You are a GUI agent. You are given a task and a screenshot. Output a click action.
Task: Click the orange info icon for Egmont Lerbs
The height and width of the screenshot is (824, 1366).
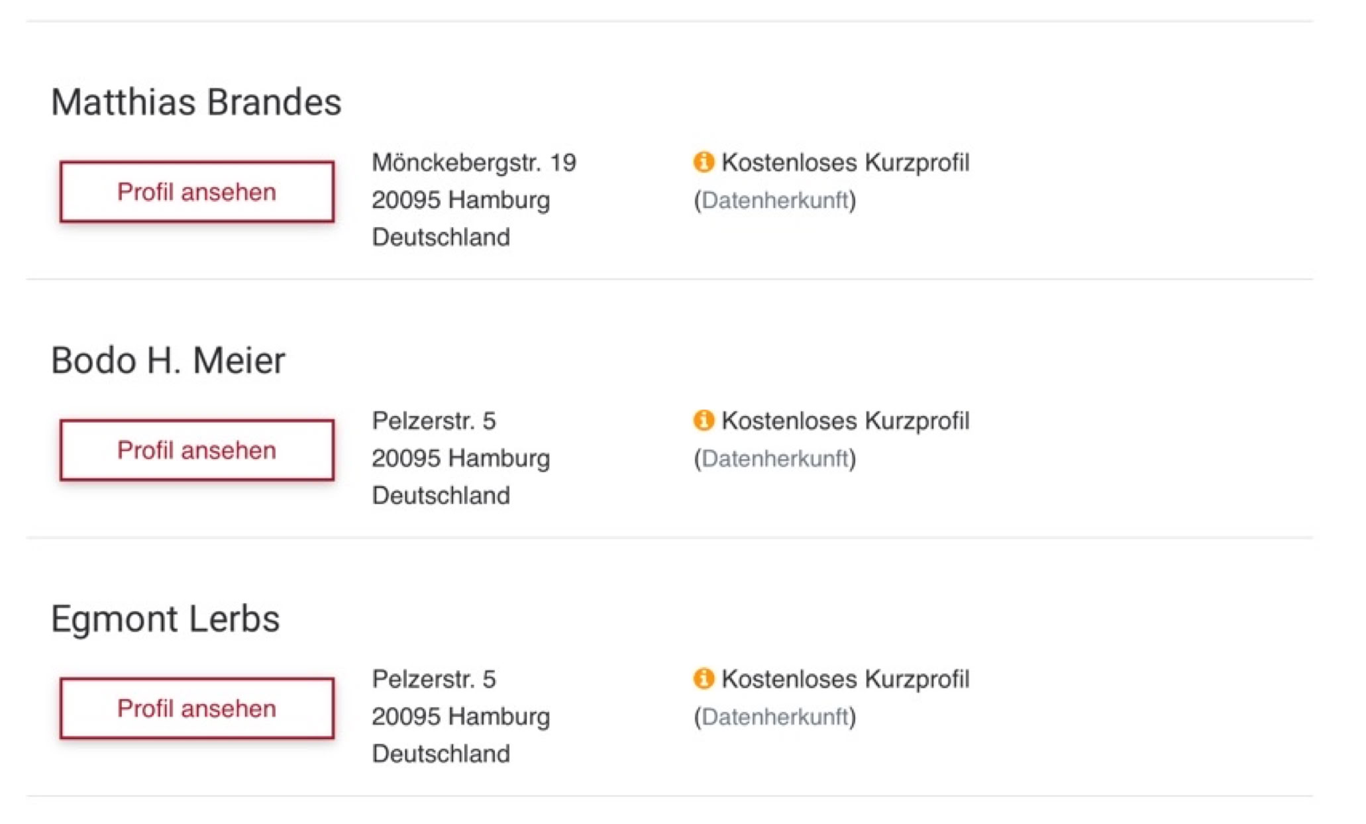click(x=704, y=678)
